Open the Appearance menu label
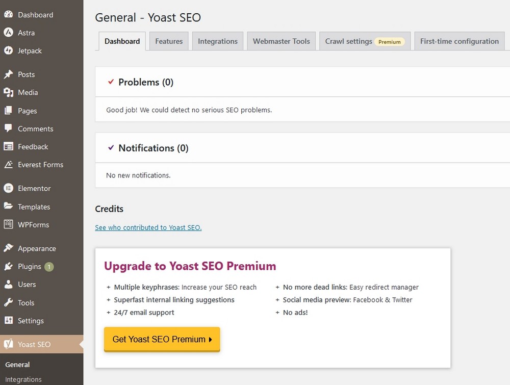510x385 pixels. pos(37,248)
